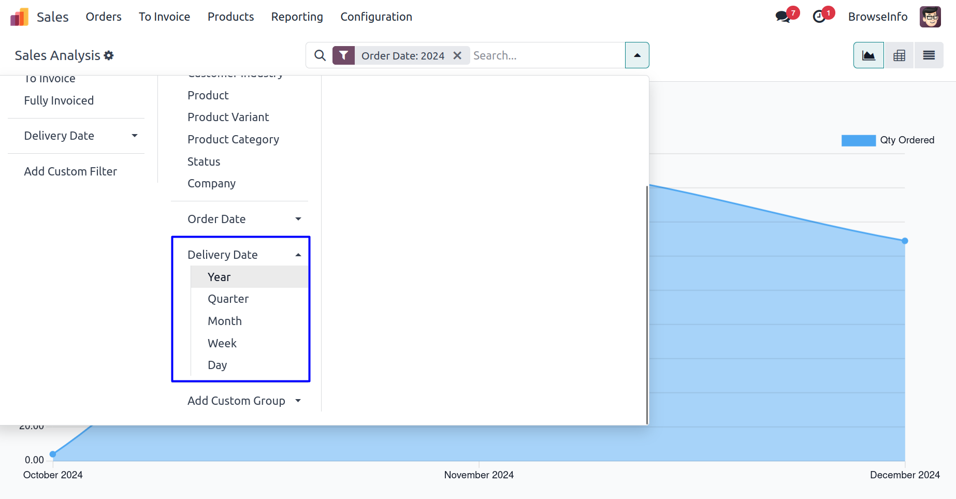956x499 pixels.
Task: Open the Configuration menu
Action: pyautogui.click(x=376, y=17)
